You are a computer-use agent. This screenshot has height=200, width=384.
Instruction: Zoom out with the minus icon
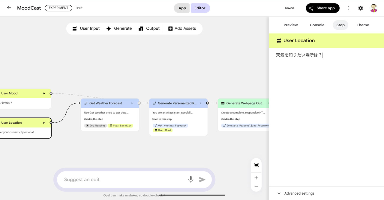tap(256, 186)
